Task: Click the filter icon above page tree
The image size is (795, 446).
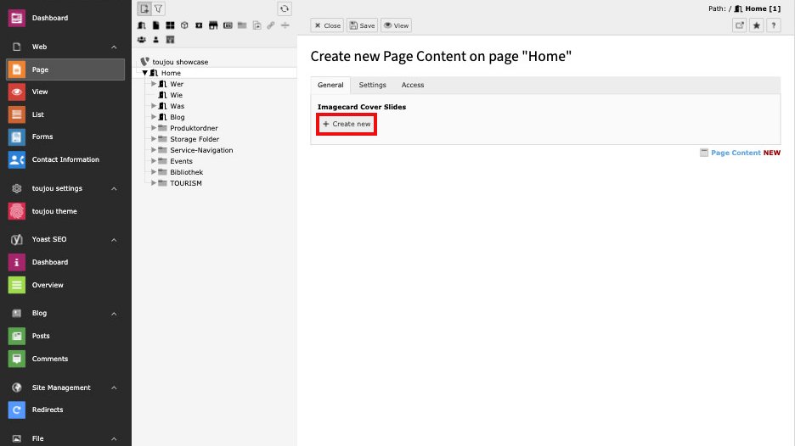Action: (158, 8)
